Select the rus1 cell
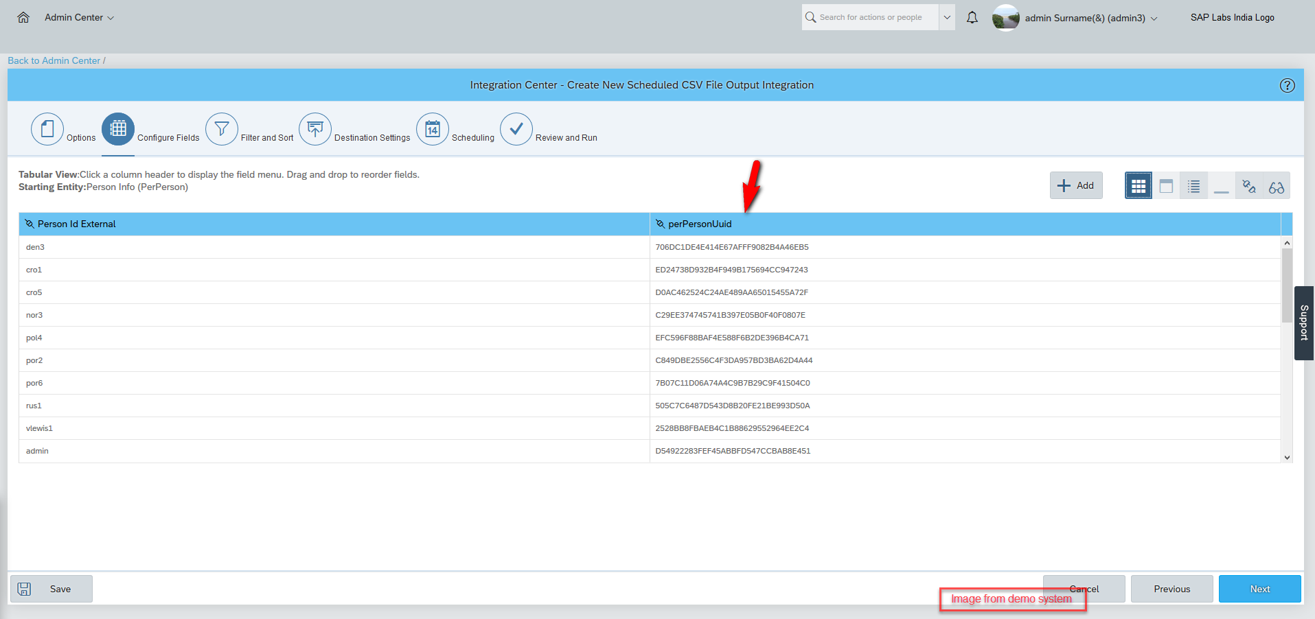1315x619 pixels. point(334,406)
